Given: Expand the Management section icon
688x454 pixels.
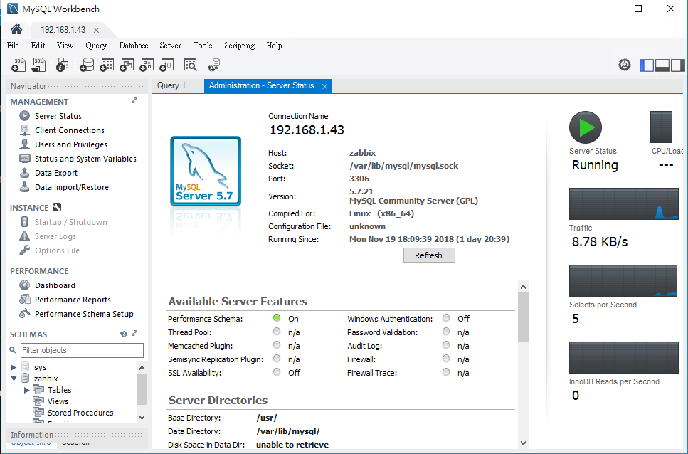Looking at the screenshot, I should tap(134, 100).
